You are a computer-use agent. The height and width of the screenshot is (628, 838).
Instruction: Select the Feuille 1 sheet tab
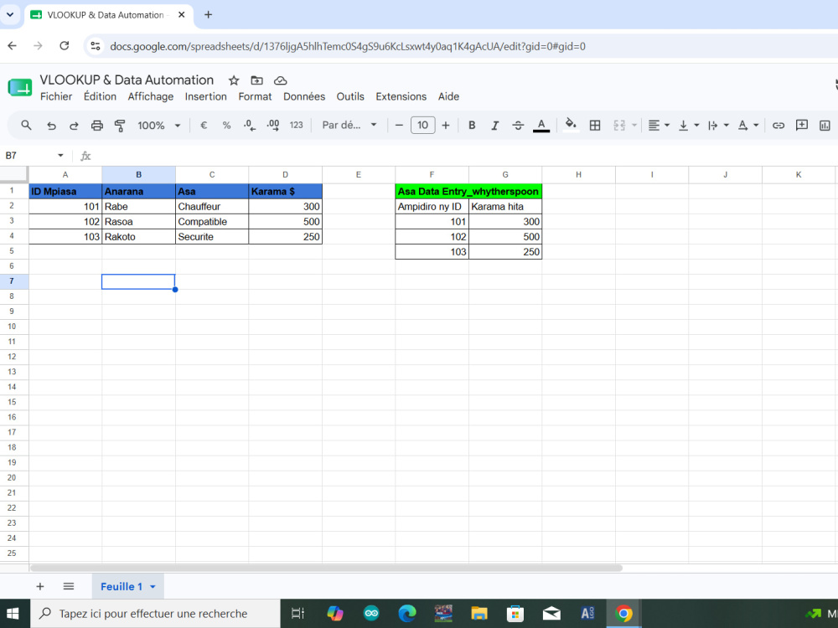coord(122,586)
